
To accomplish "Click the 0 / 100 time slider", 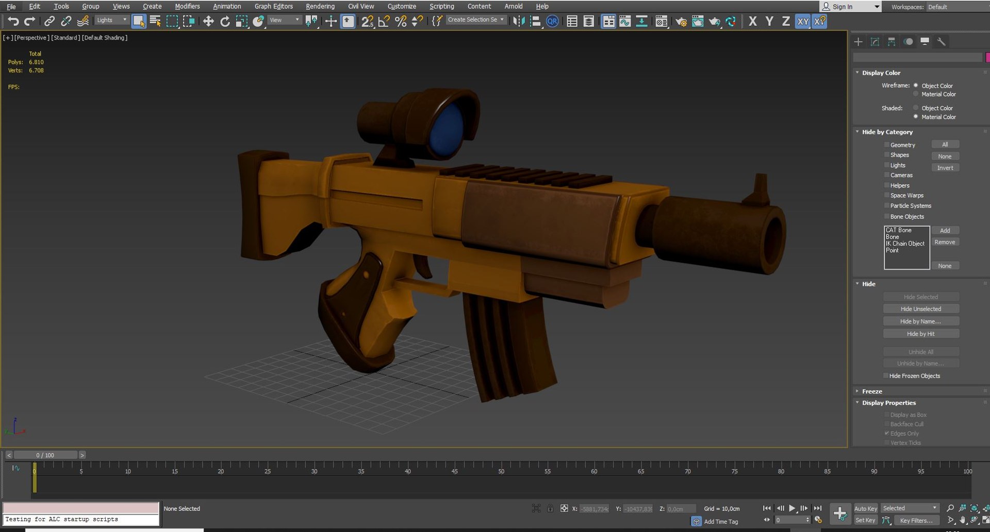I will pyautogui.click(x=45, y=455).
